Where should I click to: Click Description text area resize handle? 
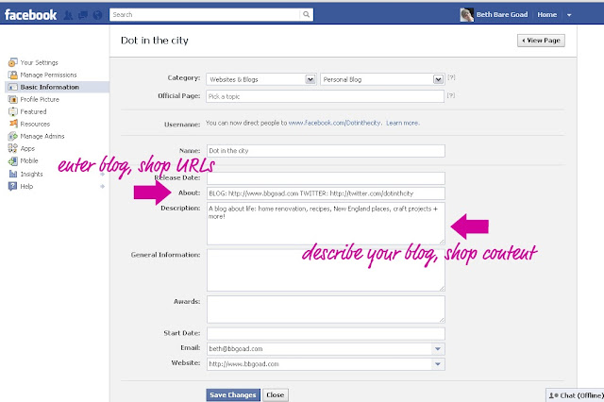point(442,242)
